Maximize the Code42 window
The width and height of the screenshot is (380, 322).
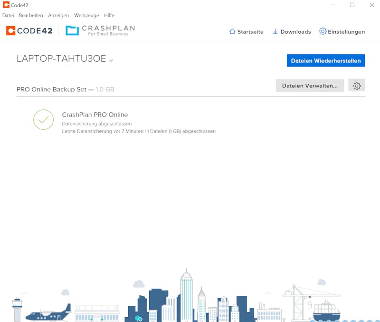pyautogui.click(x=352, y=5)
